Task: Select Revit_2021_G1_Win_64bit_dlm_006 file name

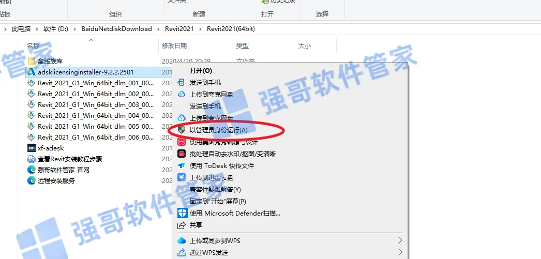Action: pos(96,138)
